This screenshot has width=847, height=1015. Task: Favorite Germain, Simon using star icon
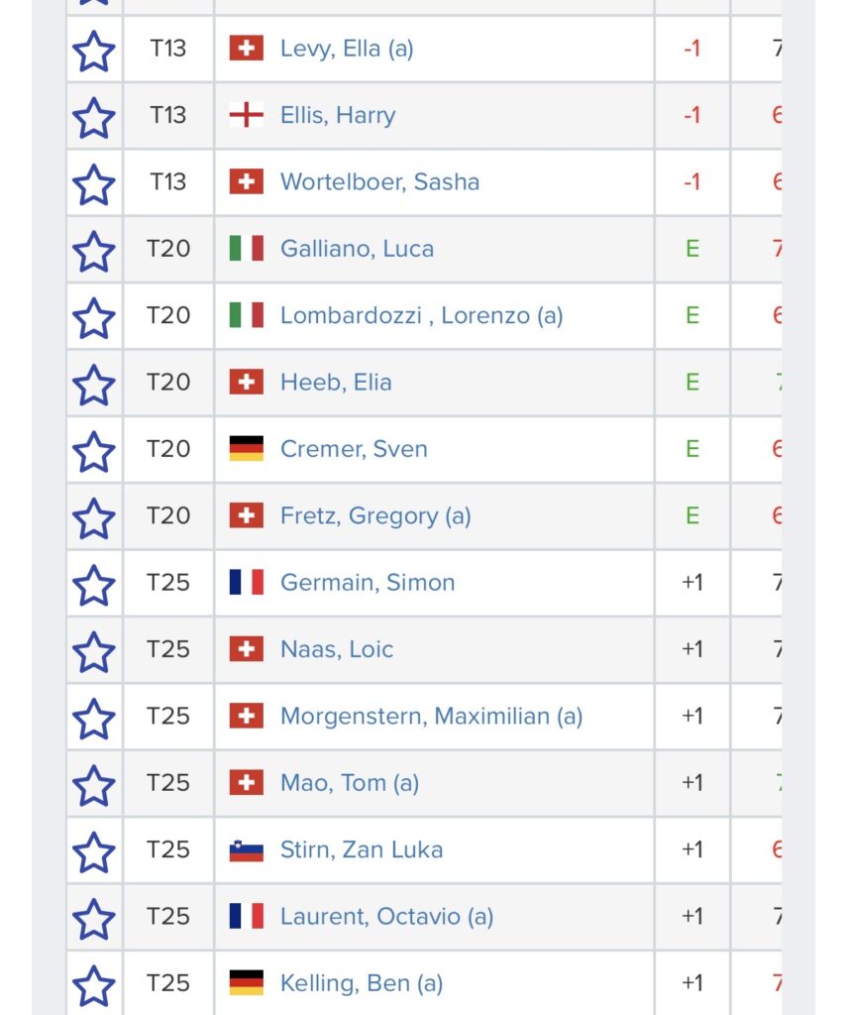[94, 584]
